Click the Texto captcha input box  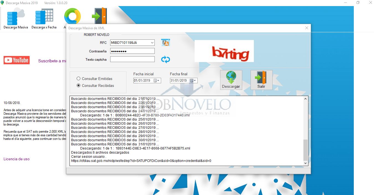132,59
